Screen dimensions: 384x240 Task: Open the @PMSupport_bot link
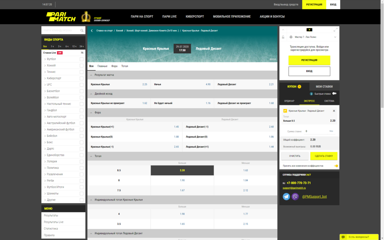coord(314,197)
